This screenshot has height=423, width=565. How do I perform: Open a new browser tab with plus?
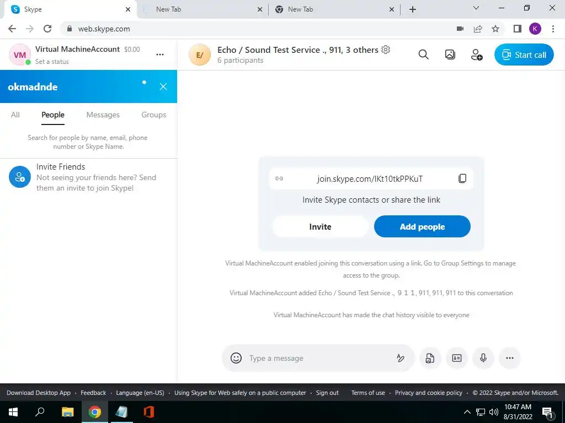[413, 9]
